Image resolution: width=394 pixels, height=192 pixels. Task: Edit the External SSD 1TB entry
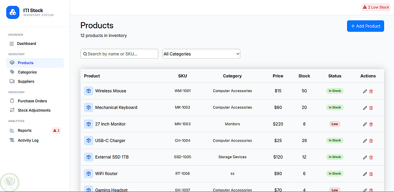pyautogui.click(x=365, y=157)
